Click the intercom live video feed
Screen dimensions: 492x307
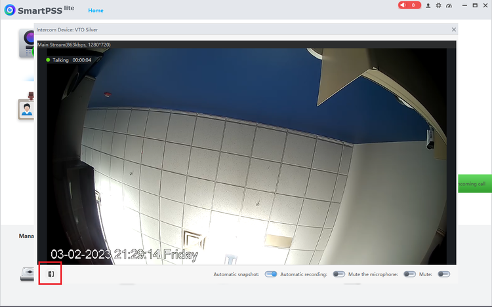pos(247,156)
